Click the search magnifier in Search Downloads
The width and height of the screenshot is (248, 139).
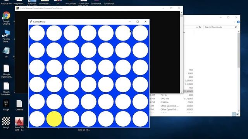pyautogui.click(x=236, y=27)
